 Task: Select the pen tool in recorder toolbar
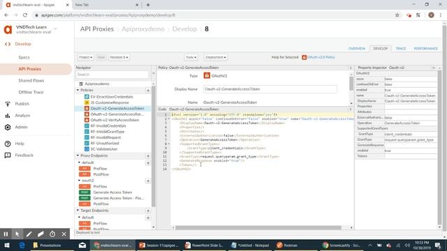pos(29,234)
